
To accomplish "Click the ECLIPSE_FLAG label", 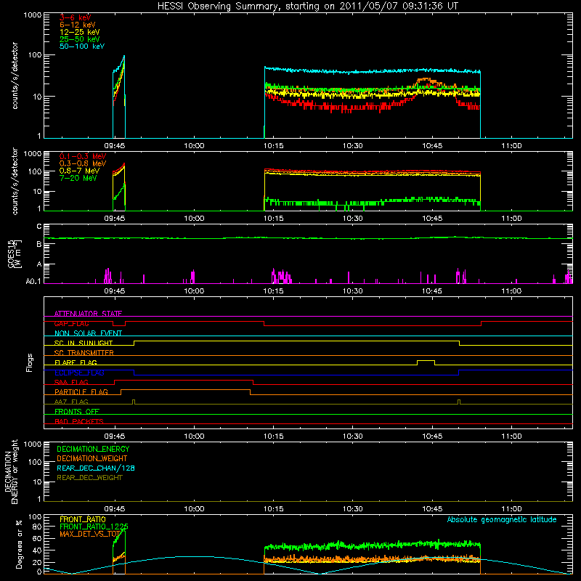I will 79,373.
